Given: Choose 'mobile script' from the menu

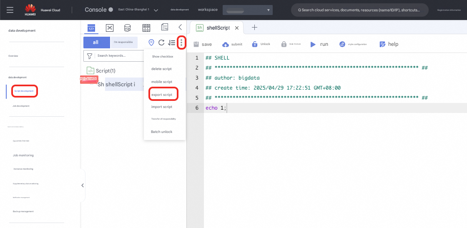Looking at the screenshot, I should tap(162, 82).
